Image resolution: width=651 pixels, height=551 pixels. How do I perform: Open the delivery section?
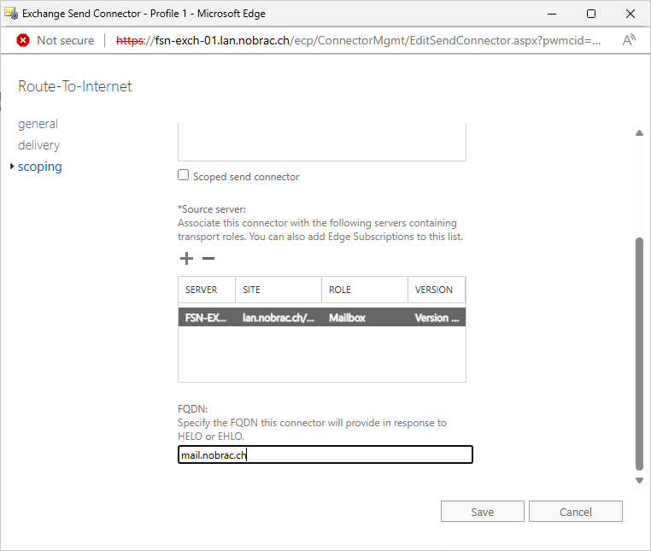pos(39,145)
